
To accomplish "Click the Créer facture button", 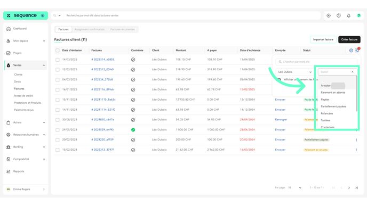I will click(x=349, y=40).
